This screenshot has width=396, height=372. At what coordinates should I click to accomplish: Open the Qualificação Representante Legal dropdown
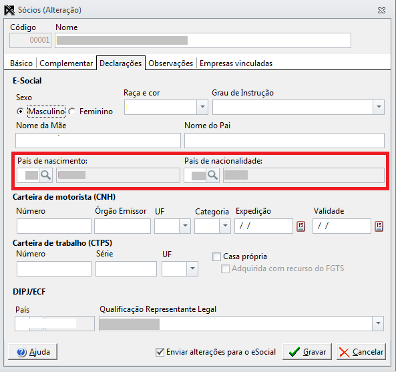[378, 323]
